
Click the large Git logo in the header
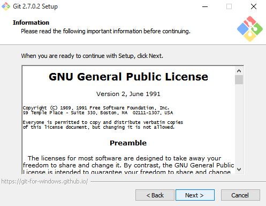point(250,29)
